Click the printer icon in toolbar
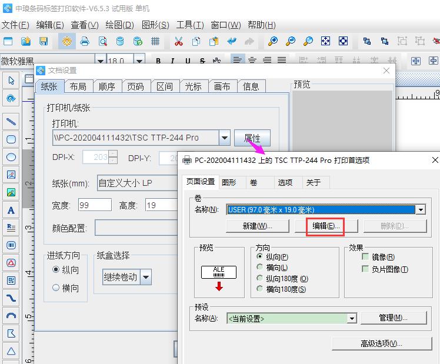440x364 pixels. click(x=85, y=41)
